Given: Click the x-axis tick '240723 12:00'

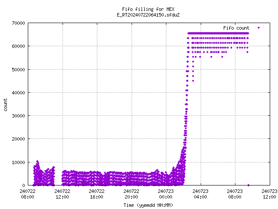Looking at the screenshot, I should click(x=269, y=194).
